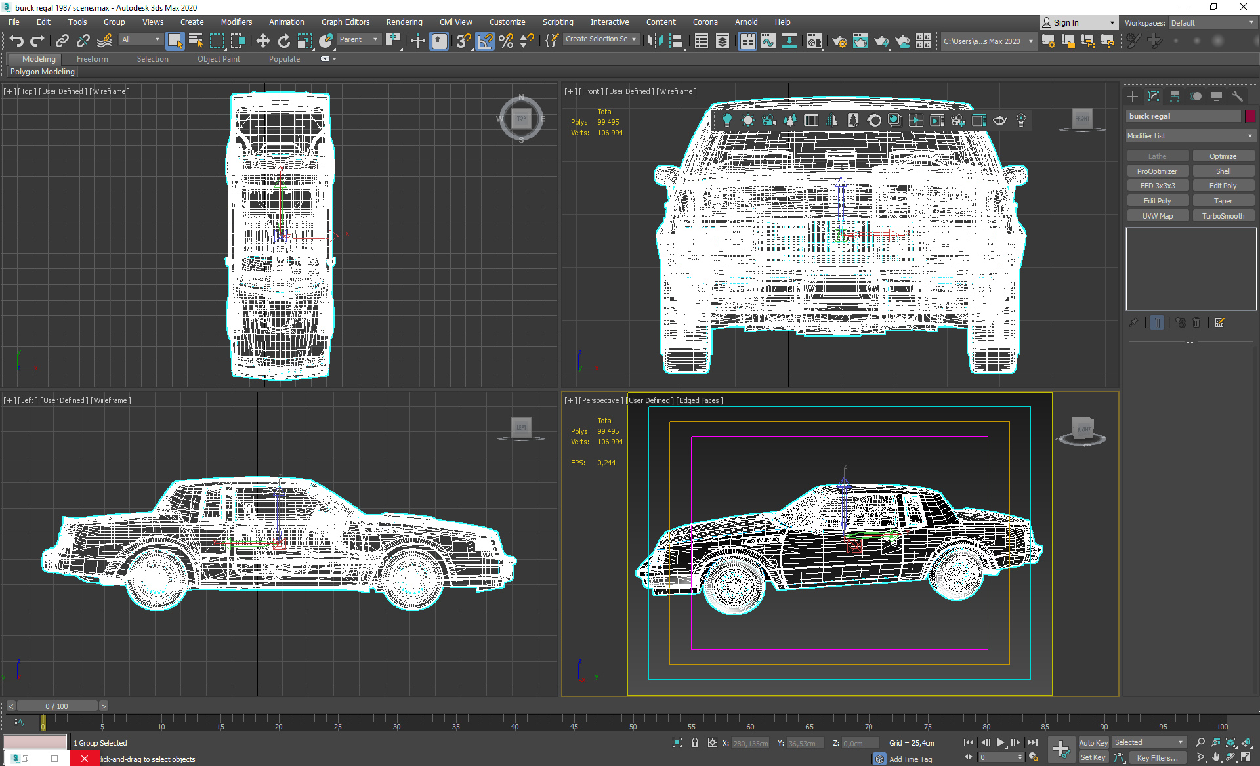Open the project path dropdown
The image size is (1260, 766).
[x=988, y=41]
